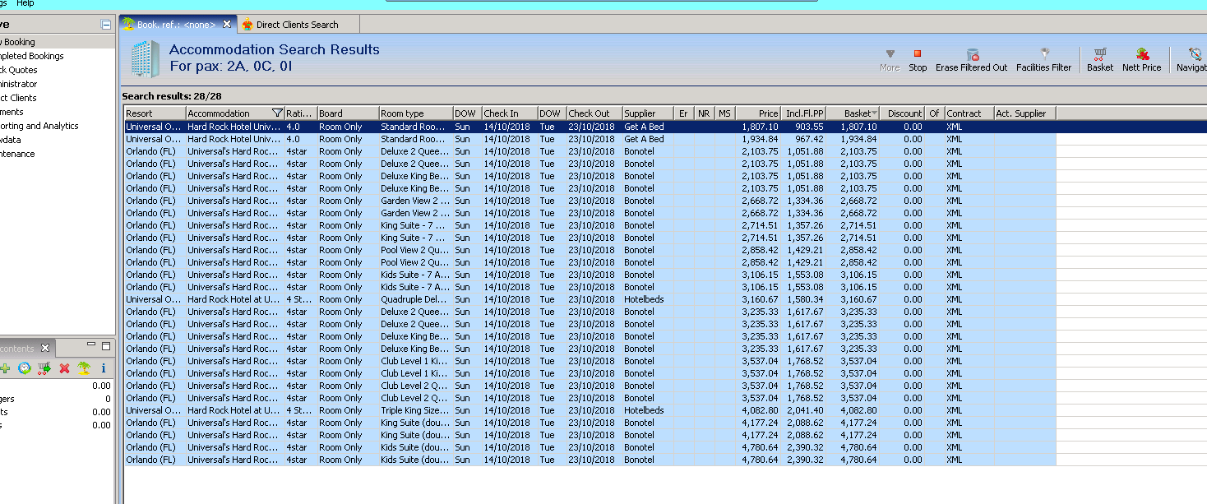The height and width of the screenshot is (504, 1207).
Task: Sort by the Contract column header
Action: 969,113
